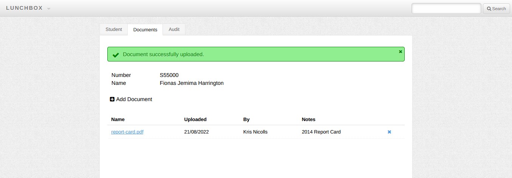The height and width of the screenshot is (178, 512).
Task: Open the Audit tab
Action: click(174, 29)
